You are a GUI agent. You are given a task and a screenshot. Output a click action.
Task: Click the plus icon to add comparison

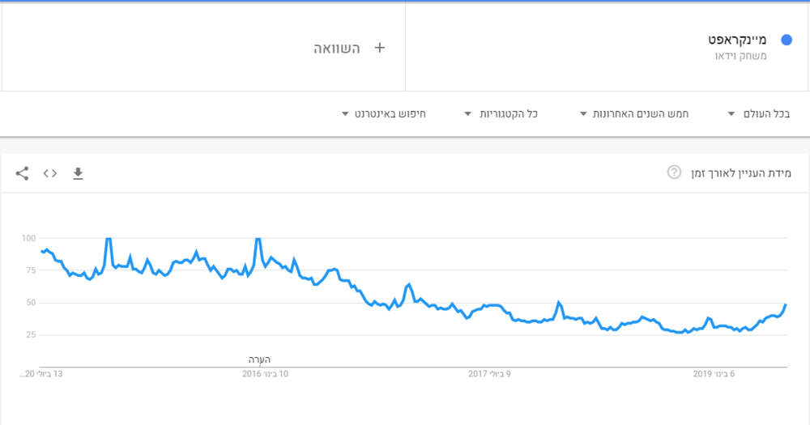tap(379, 48)
